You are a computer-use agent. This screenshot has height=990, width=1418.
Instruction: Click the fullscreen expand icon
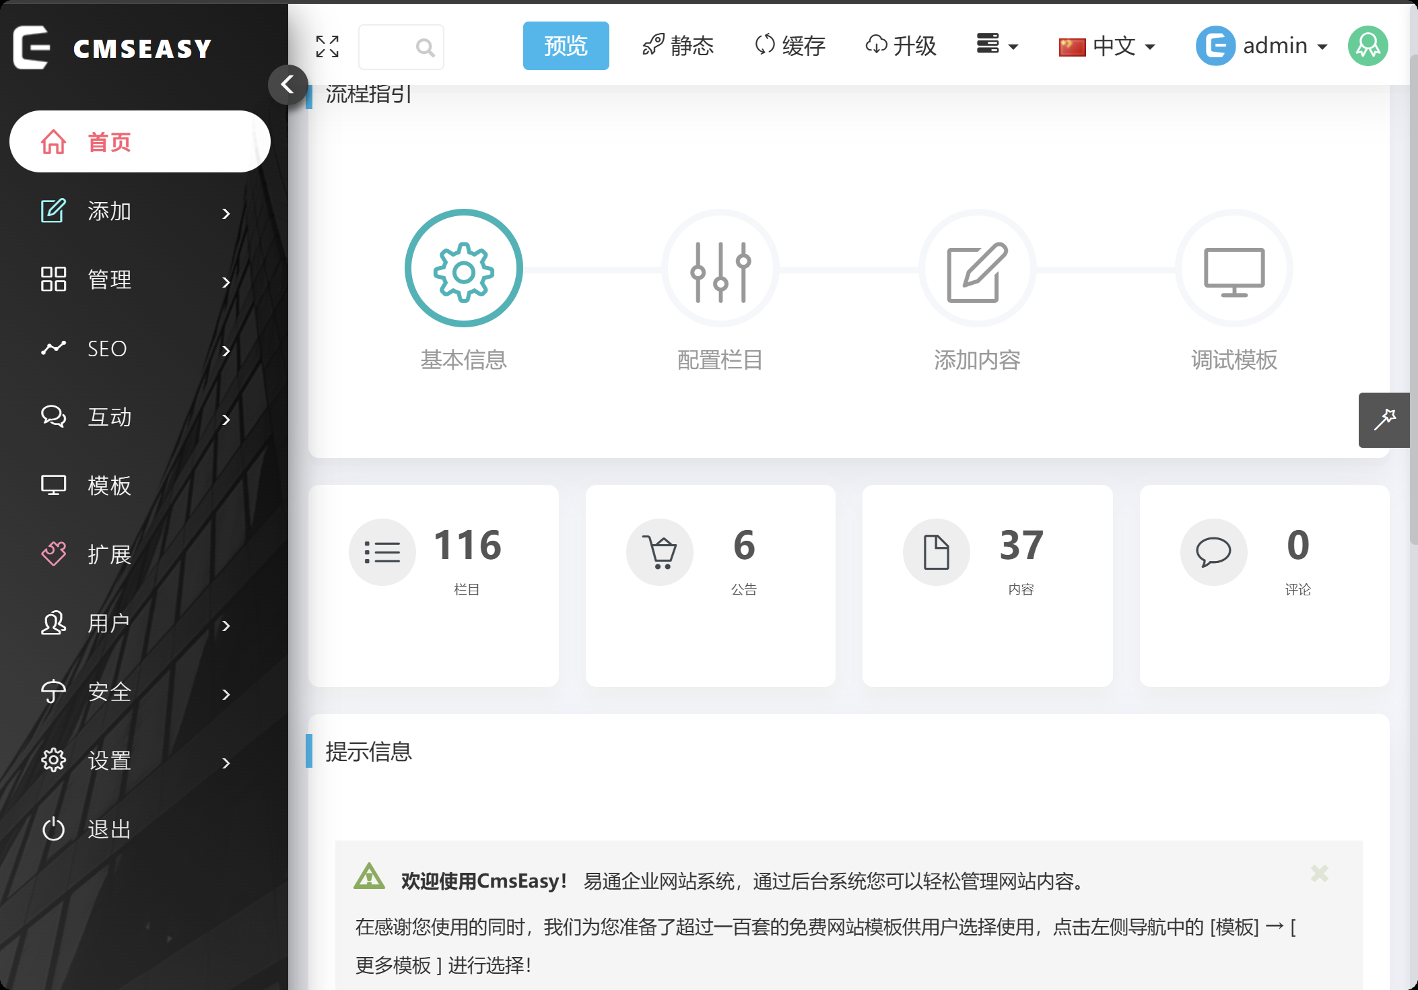[327, 46]
